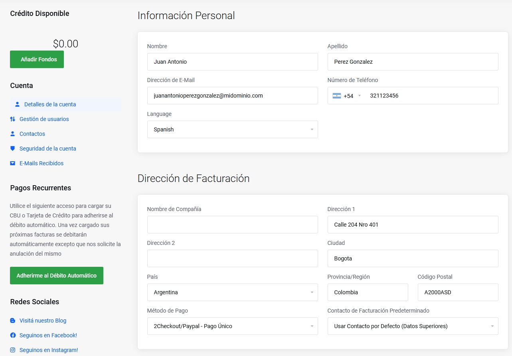Click the person icon beside Detalles de la cuenta
Image resolution: width=512 pixels, height=356 pixels.
point(17,104)
